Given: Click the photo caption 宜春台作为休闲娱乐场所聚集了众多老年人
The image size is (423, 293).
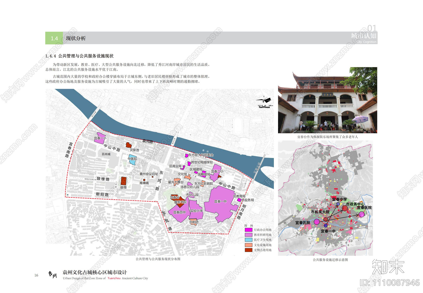Looking at the screenshot, I should coord(328,137).
